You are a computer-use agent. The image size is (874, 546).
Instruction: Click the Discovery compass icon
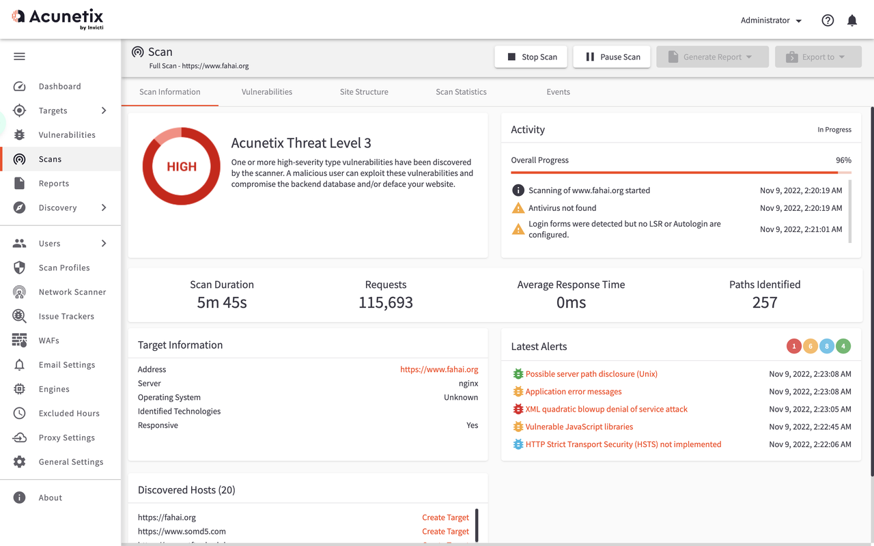click(x=19, y=207)
